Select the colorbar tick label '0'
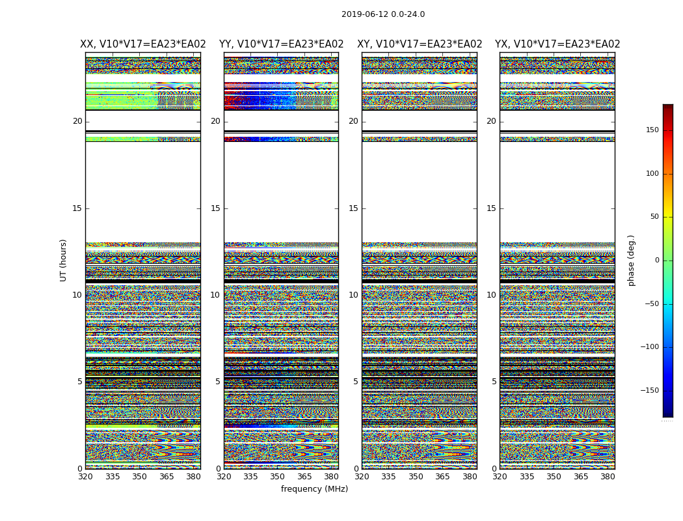 click(657, 260)
